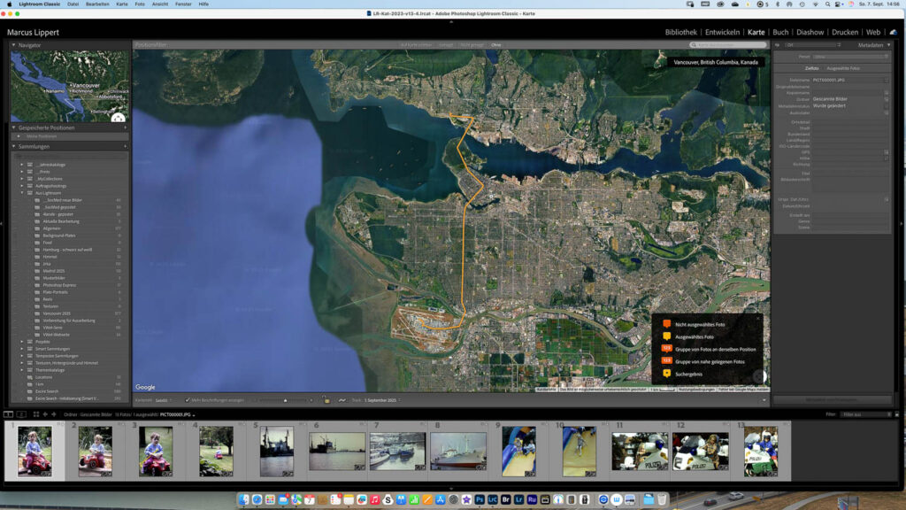Switch to the Entwickeln module
The height and width of the screenshot is (510, 906).
point(722,33)
